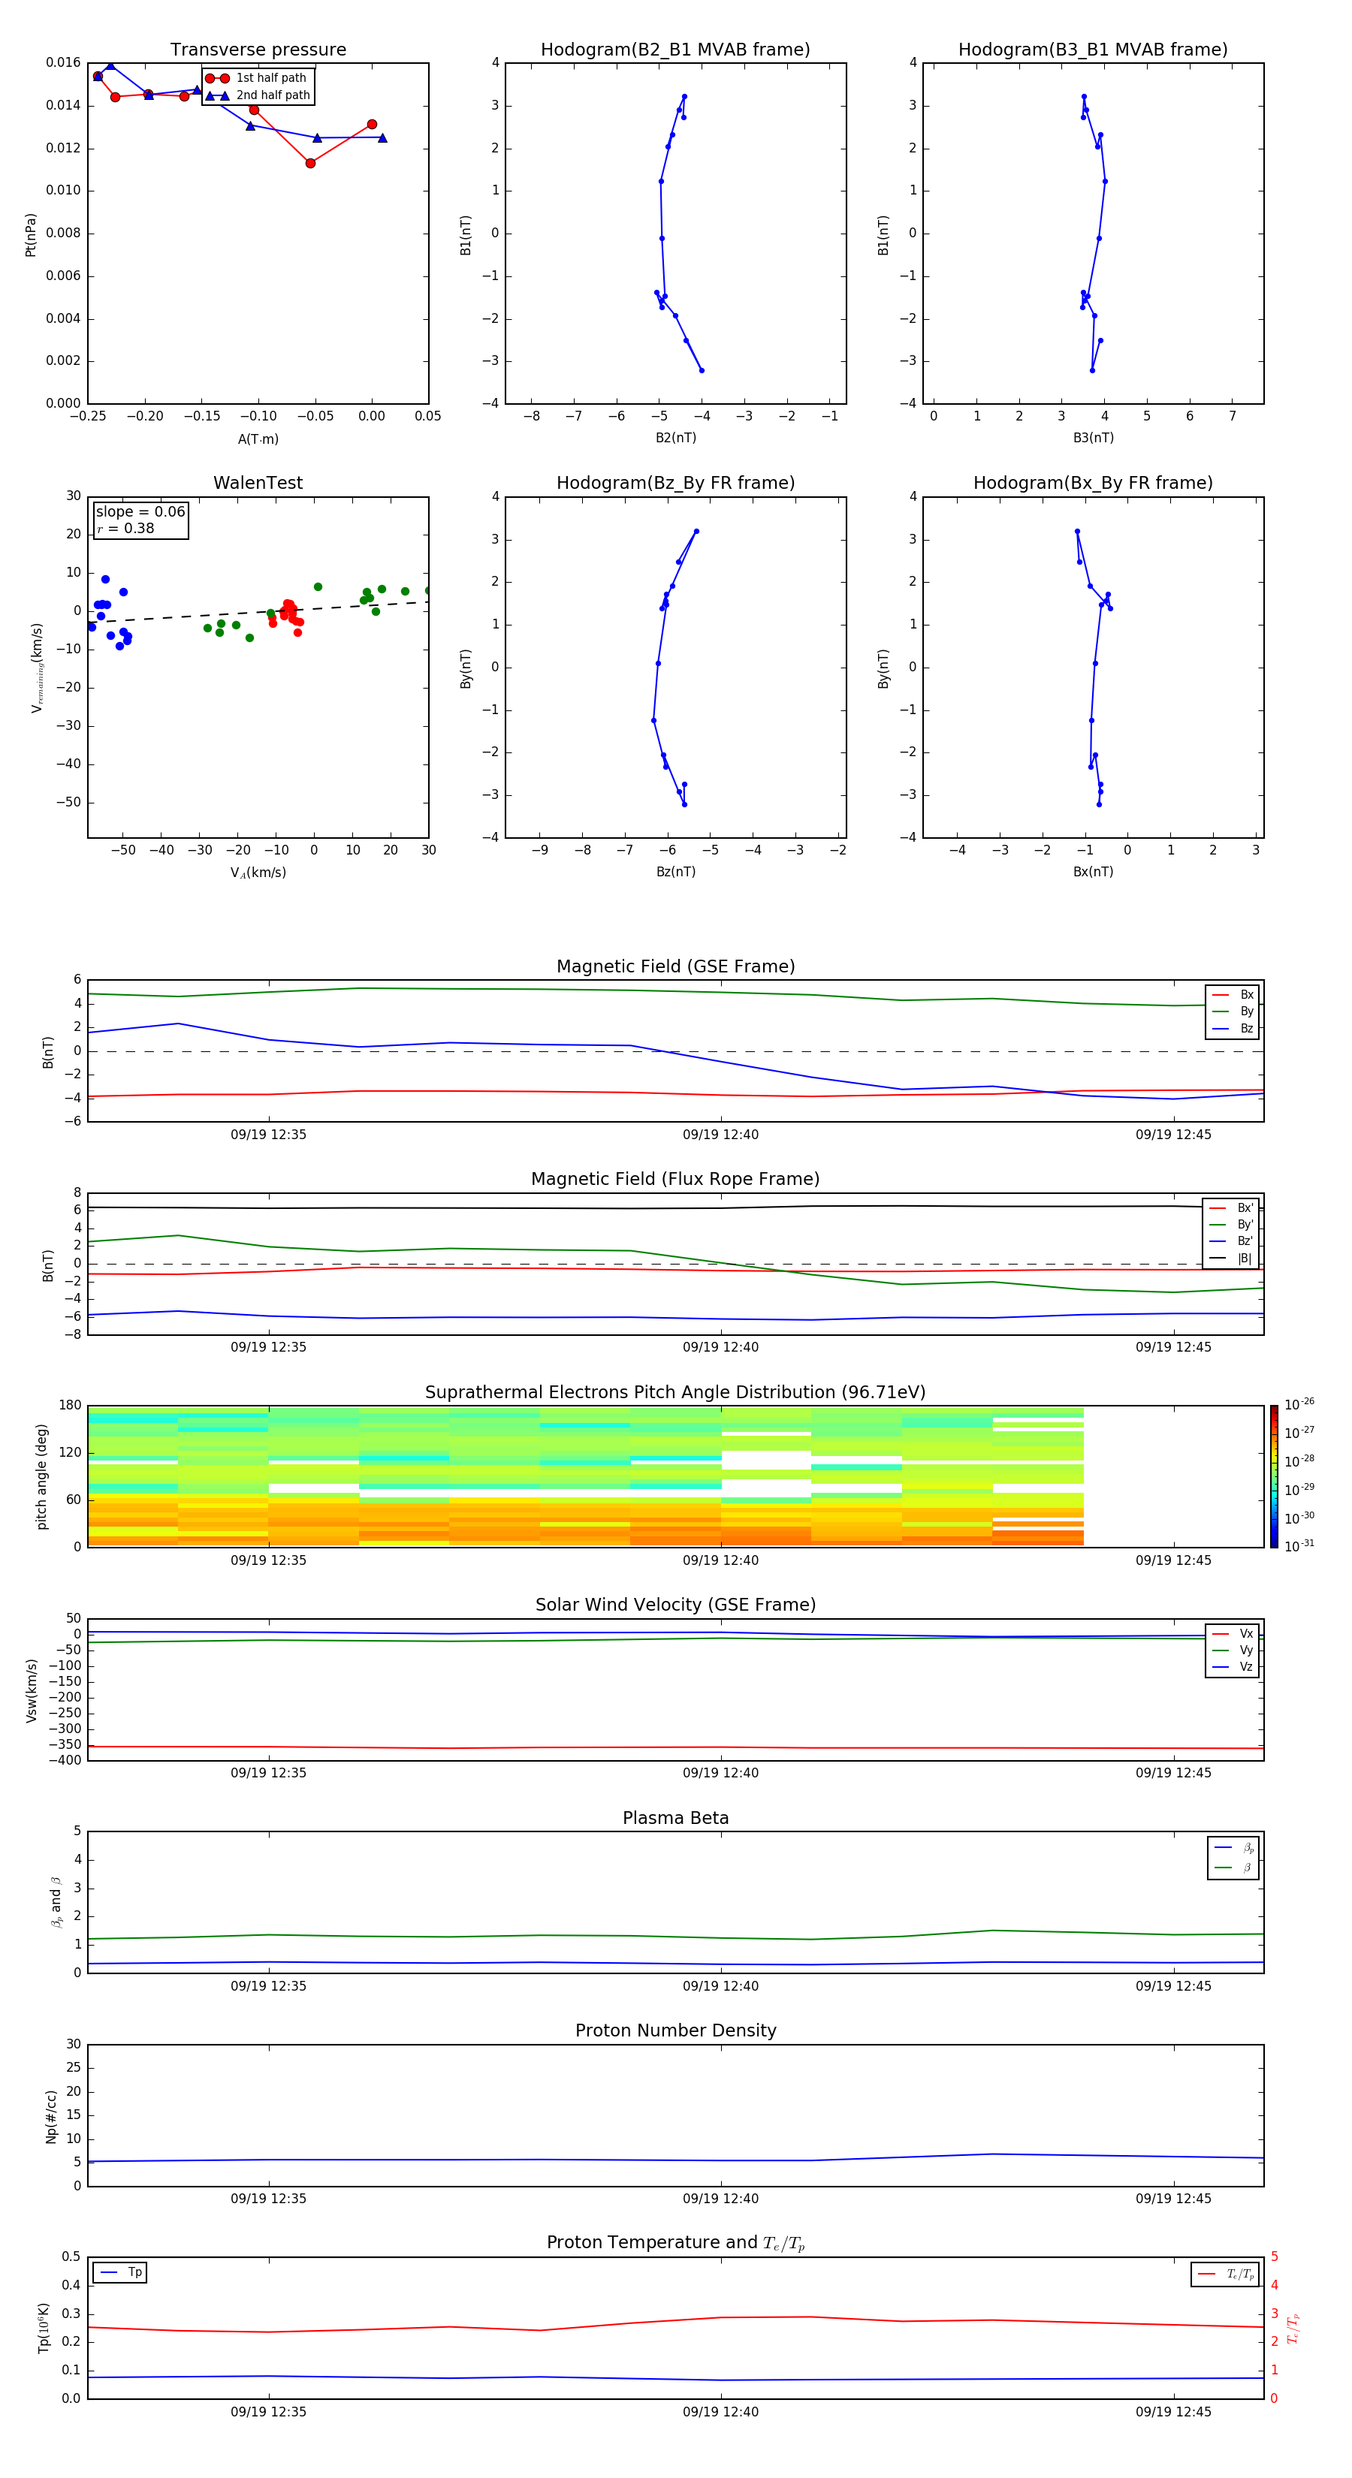The image size is (1352, 2478).
Task: Click the "B3(nT)" x-axis label
Action: (1093, 438)
